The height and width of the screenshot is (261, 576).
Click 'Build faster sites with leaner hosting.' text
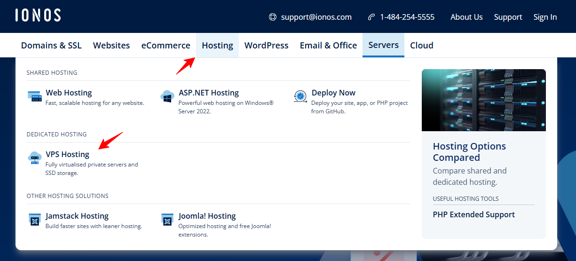pyautogui.click(x=94, y=226)
